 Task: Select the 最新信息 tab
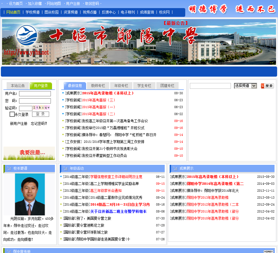tap(75, 86)
